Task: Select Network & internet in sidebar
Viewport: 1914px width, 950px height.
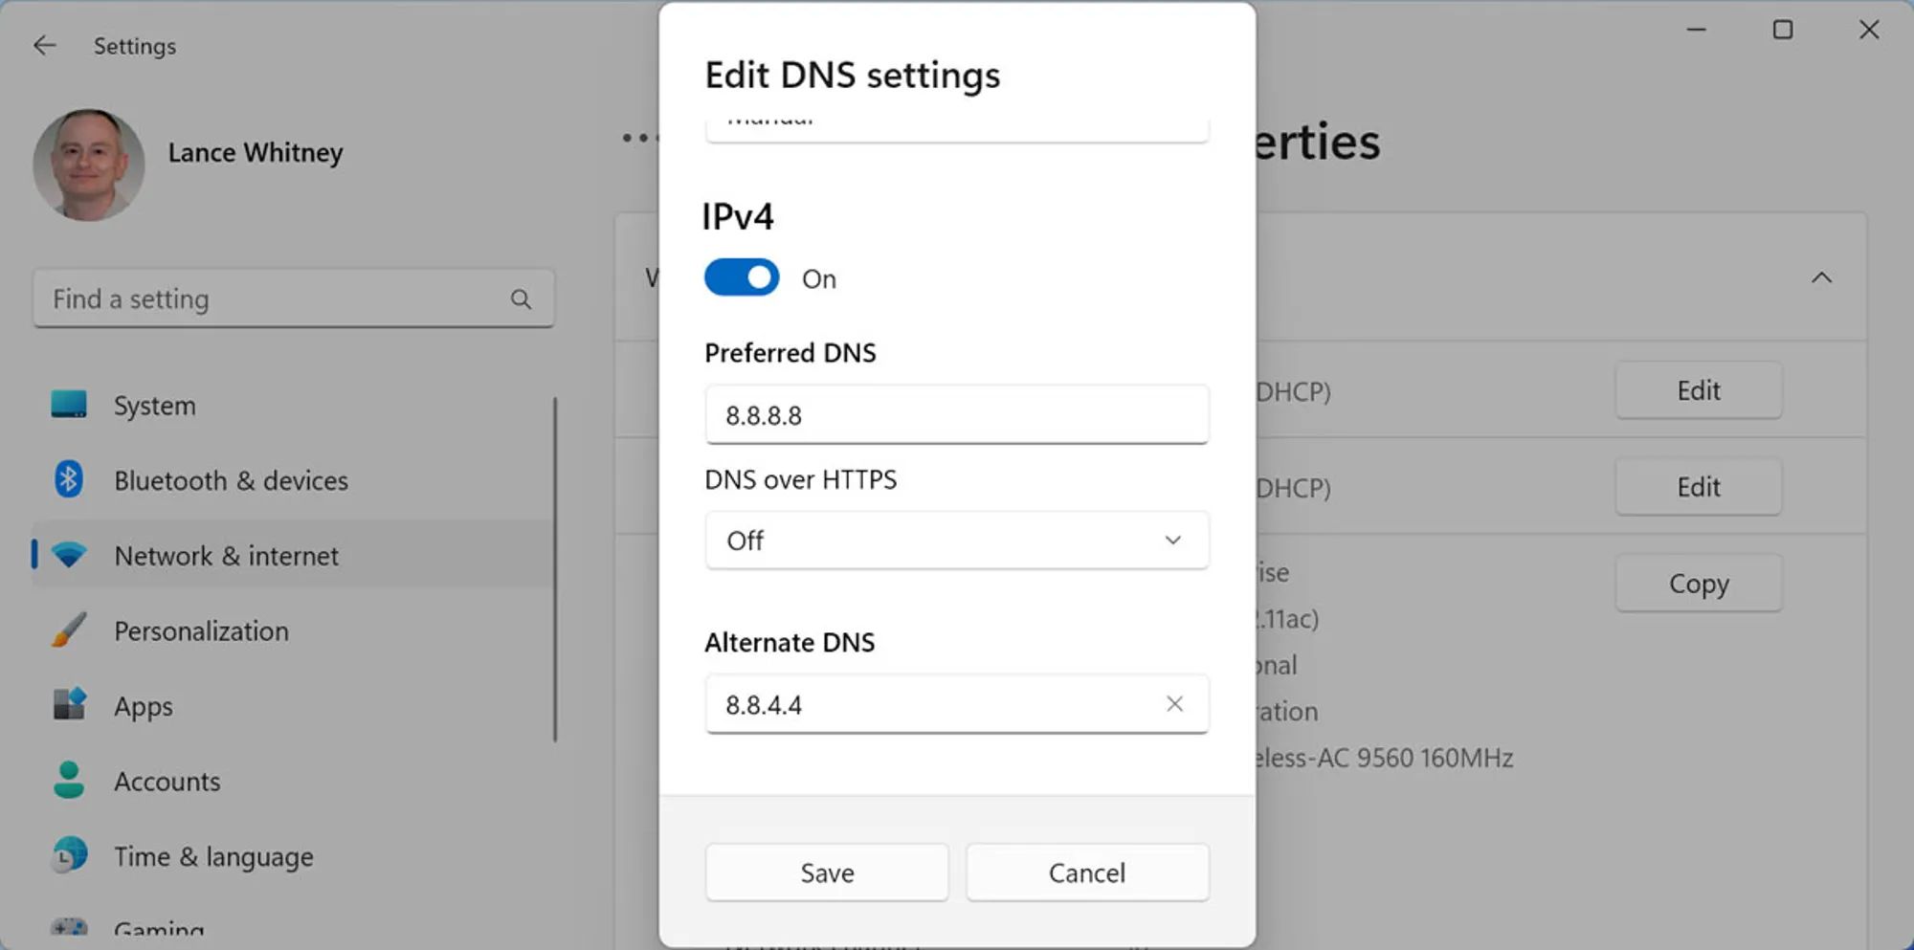Action: point(226,556)
